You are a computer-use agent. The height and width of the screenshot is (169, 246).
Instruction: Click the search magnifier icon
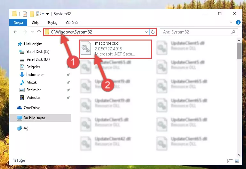click(x=233, y=32)
